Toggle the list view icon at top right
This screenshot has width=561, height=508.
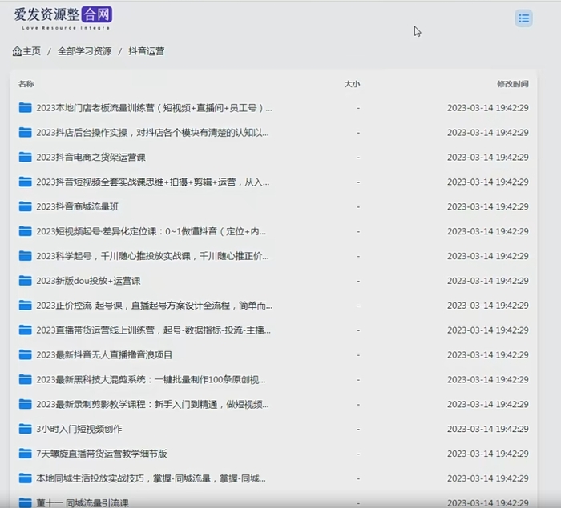(x=524, y=18)
